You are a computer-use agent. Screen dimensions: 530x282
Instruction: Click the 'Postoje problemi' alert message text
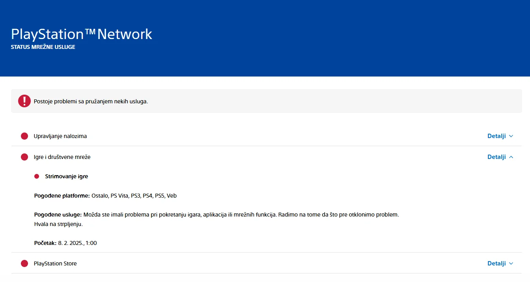coord(91,101)
